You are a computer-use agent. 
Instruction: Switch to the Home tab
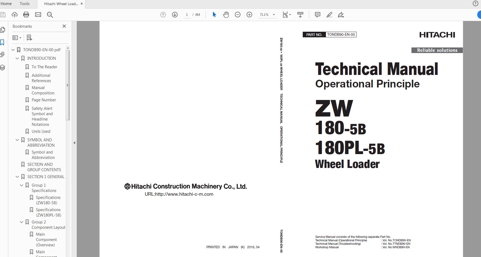coord(6,4)
